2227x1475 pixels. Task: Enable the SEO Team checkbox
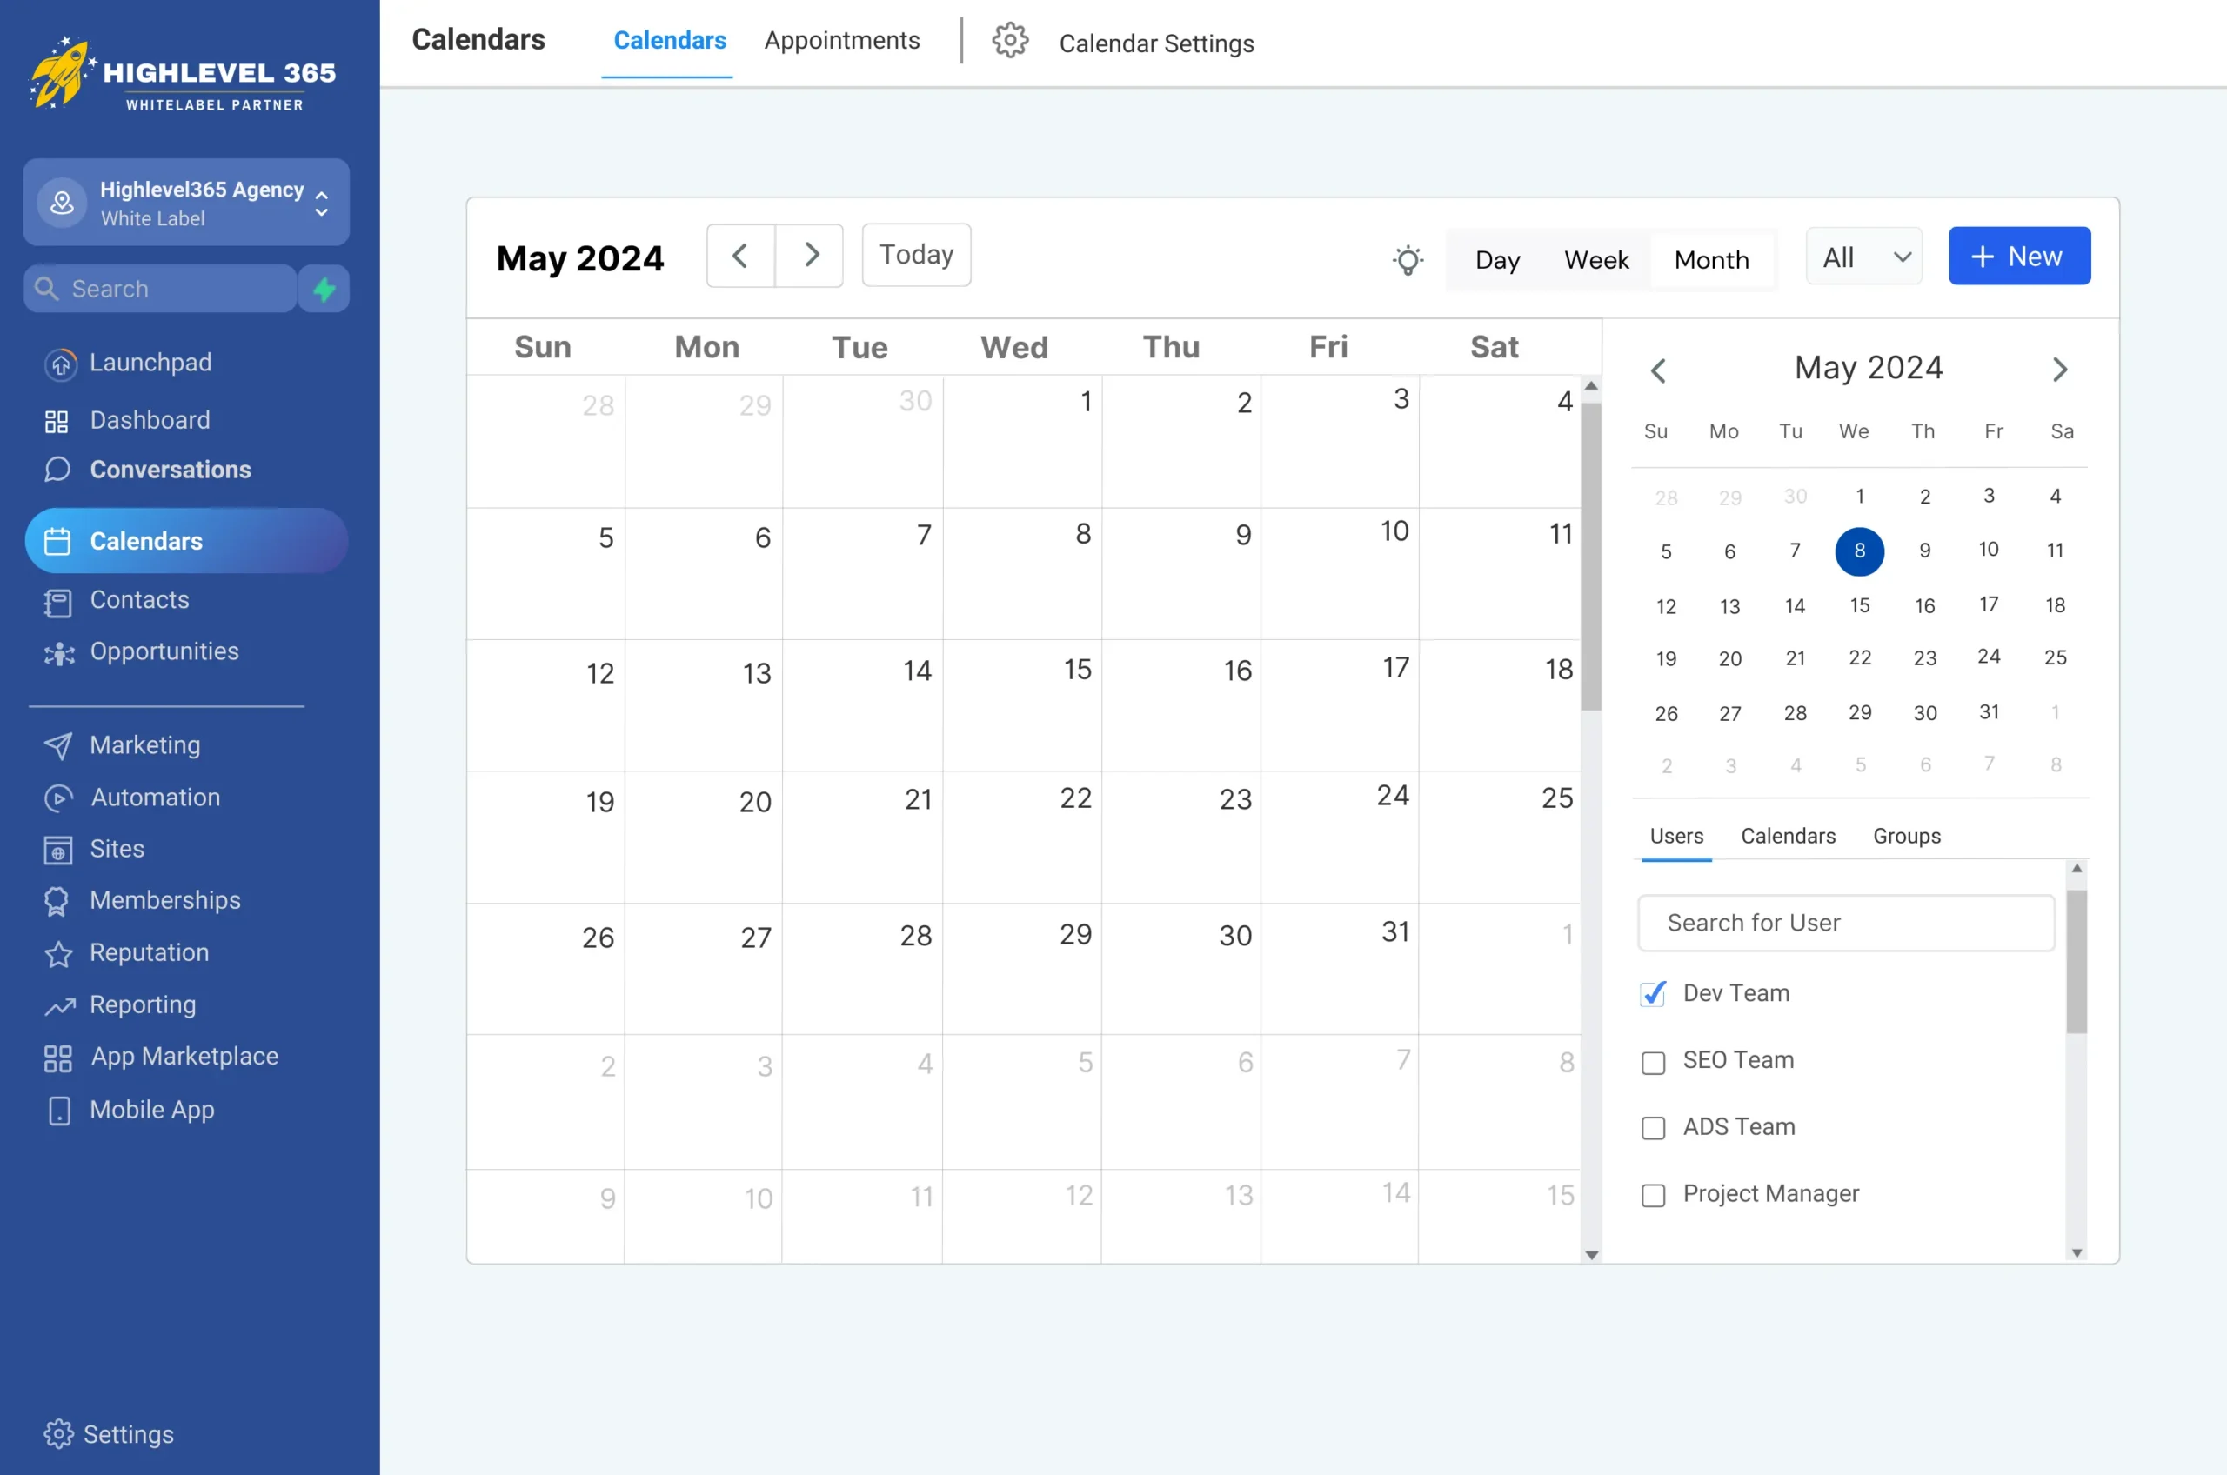coord(1653,1063)
